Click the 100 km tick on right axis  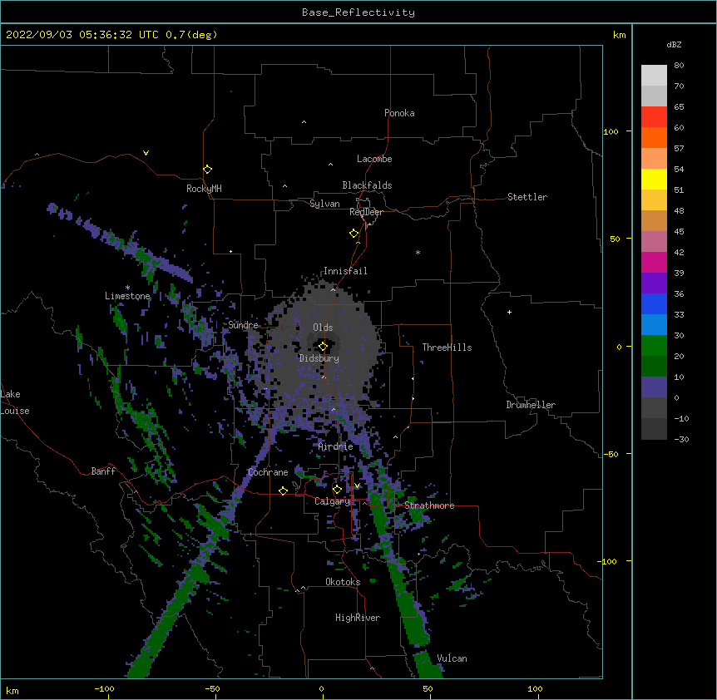coord(611,131)
